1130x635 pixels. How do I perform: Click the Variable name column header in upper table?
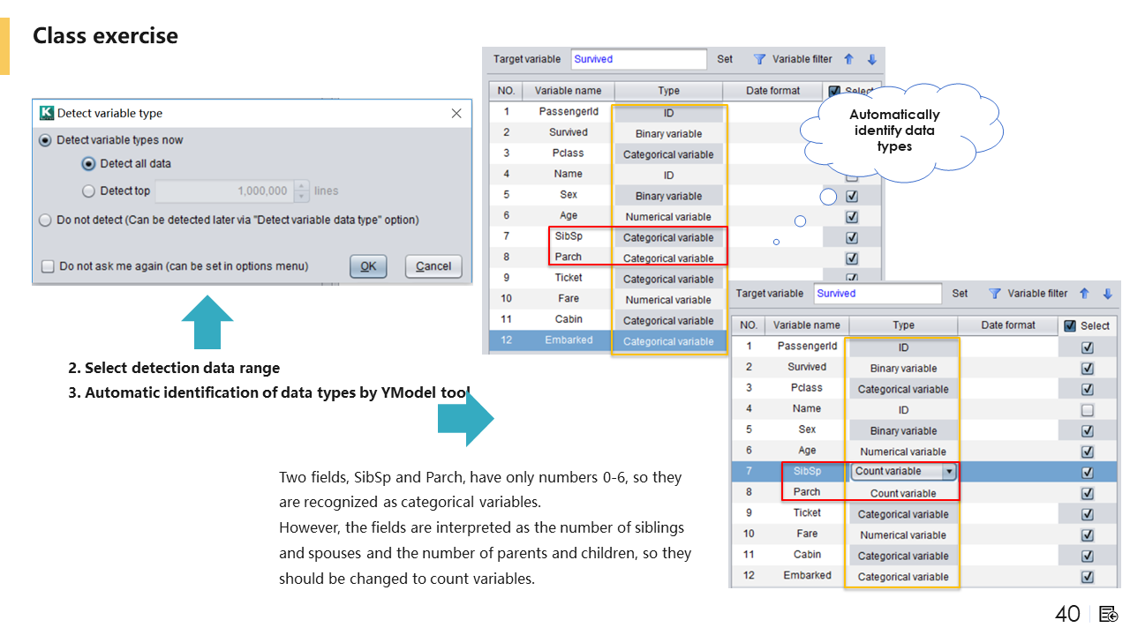tap(568, 91)
